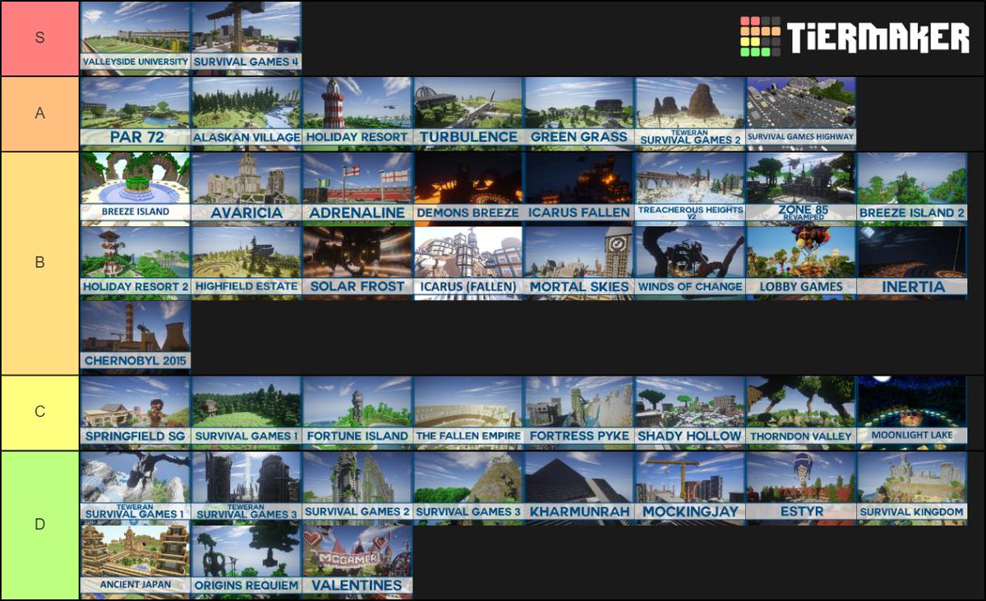986x601 pixels.
Task: Select the Thorndon Valley thumbnail
Action: point(801,413)
